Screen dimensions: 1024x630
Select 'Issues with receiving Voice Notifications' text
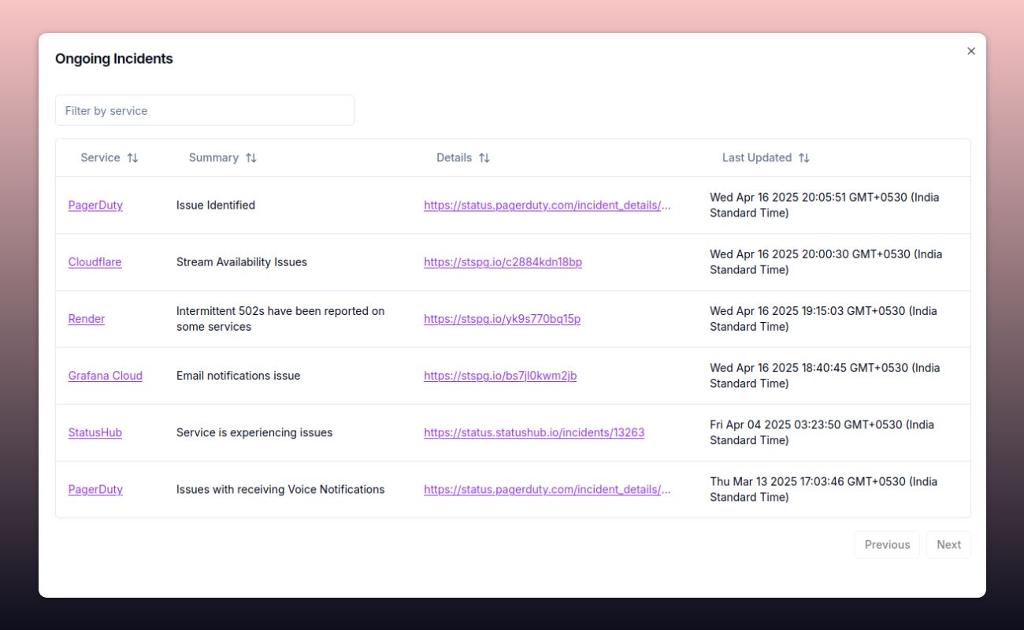[280, 489]
